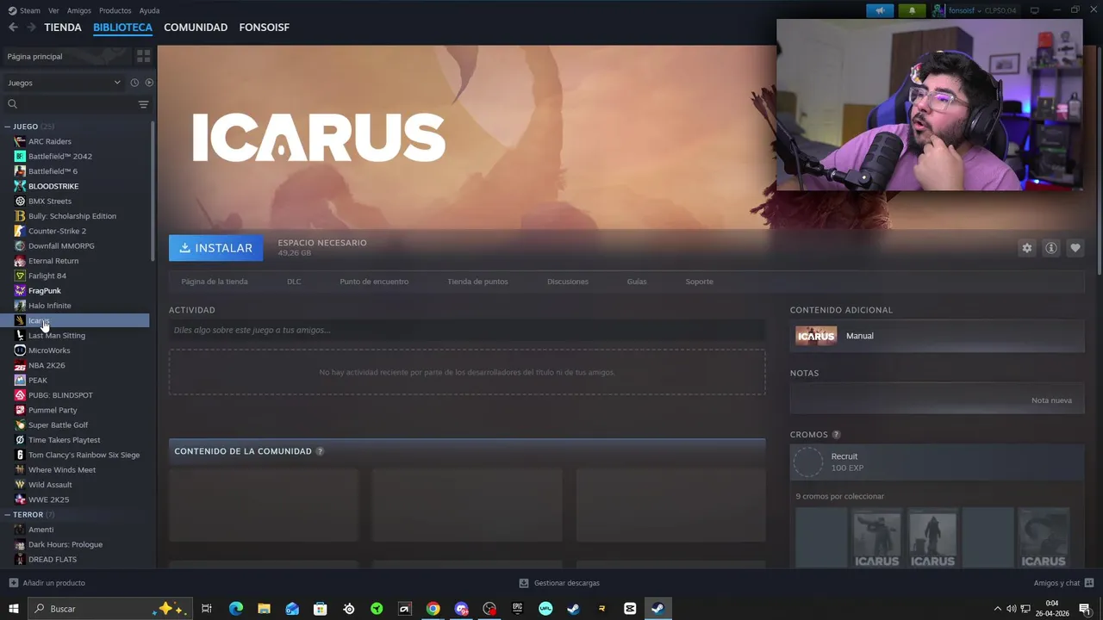This screenshot has width=1103, height=620.
Task: Open the Windows Start menu
Action: click(14, 609)
